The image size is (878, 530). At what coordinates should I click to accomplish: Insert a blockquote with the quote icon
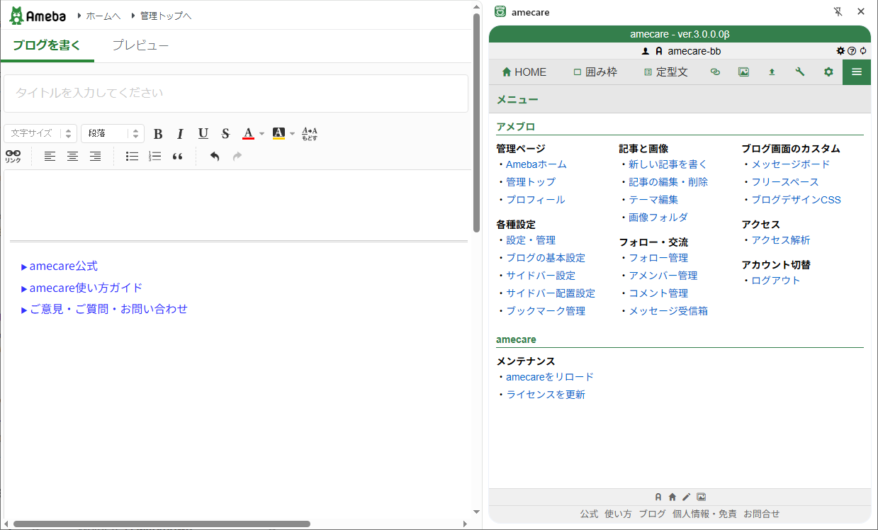[178, 157]
